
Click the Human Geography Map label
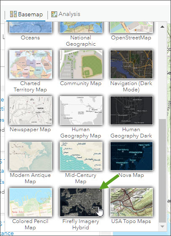(81, 132)
